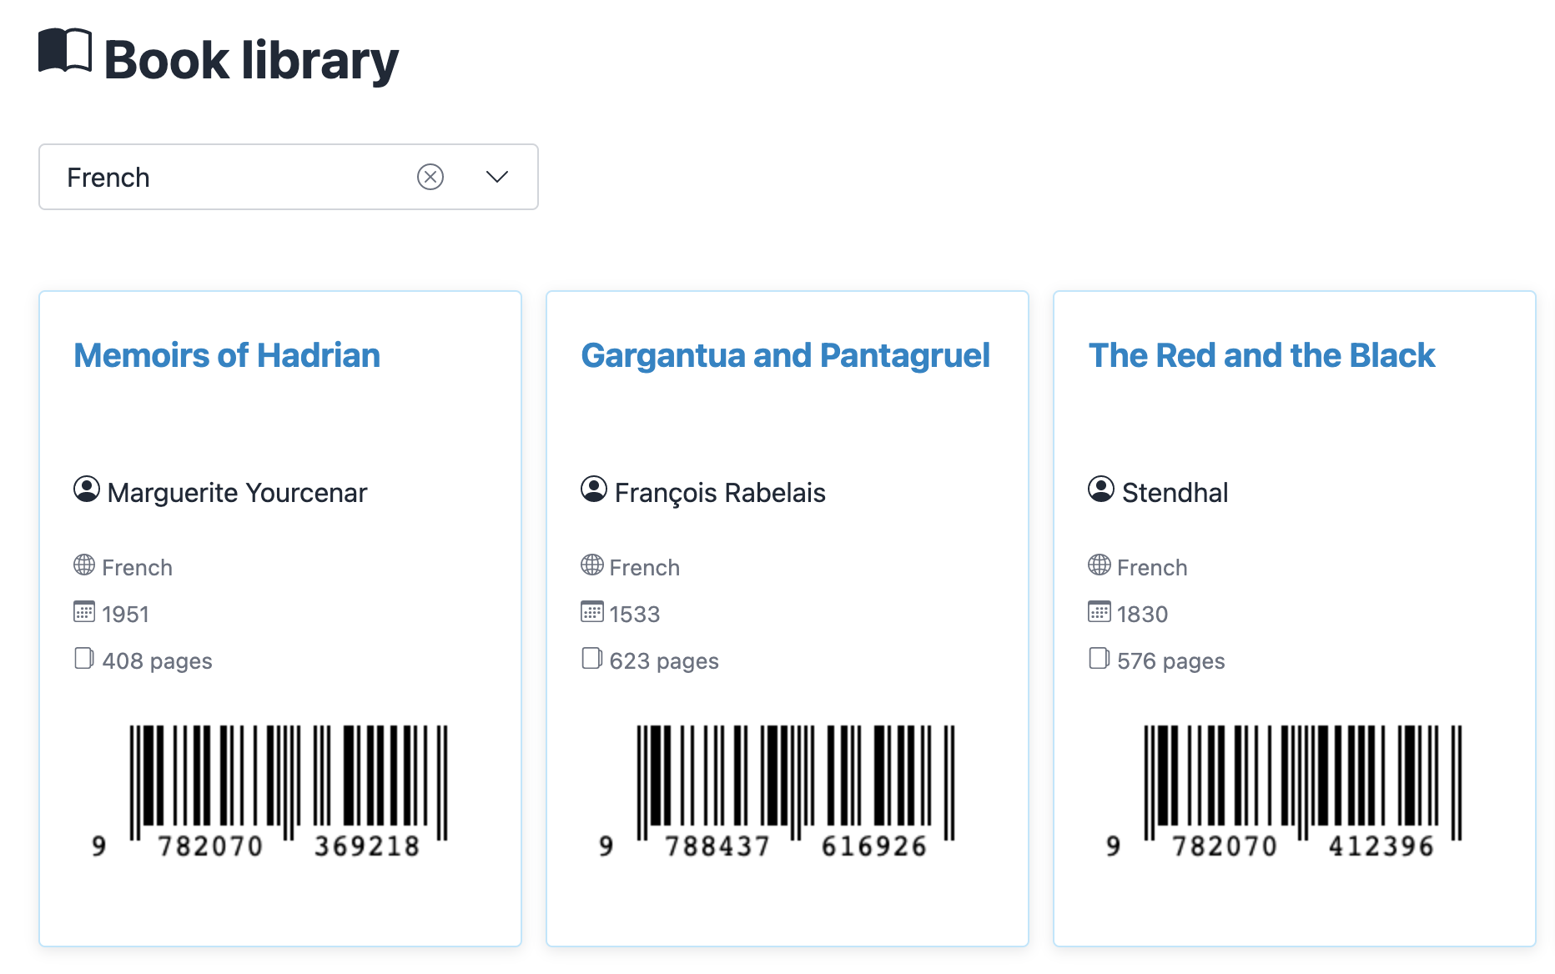Click author icon beside Stendhal
This screenshot has height=974, width=1555.
(x=1101, y=490)
